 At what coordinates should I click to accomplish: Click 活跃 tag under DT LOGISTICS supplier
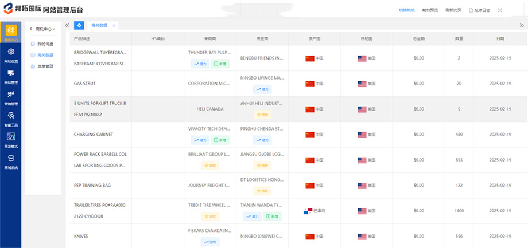[262, 191]
